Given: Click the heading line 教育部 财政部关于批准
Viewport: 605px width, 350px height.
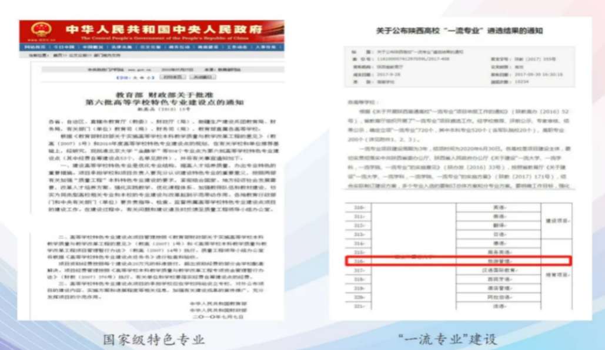Looking at the screenshot, I should point(165,95).
